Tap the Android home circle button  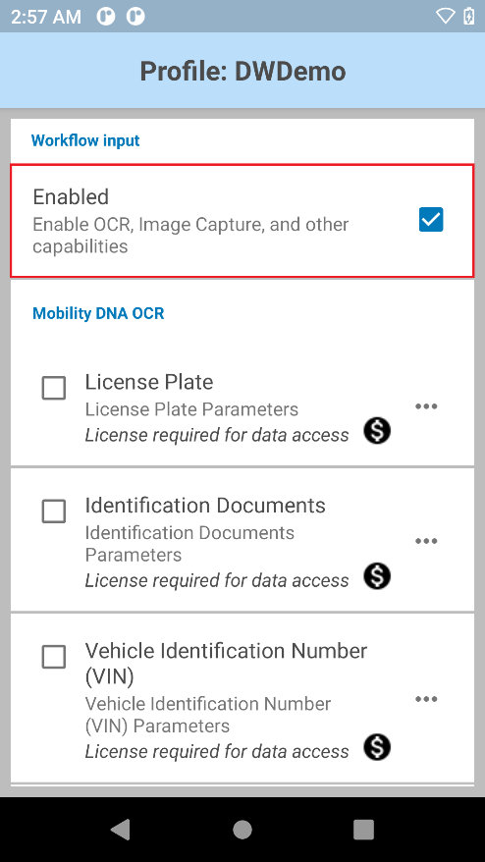pos(242,830)
